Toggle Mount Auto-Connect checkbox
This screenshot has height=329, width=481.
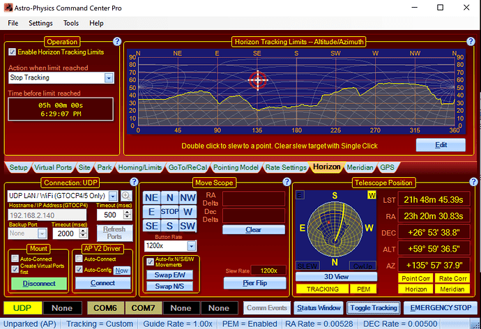pyautogui.click(x=15, y=259)
